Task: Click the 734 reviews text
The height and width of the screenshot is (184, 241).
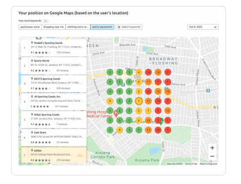Action: click(63, 52)
